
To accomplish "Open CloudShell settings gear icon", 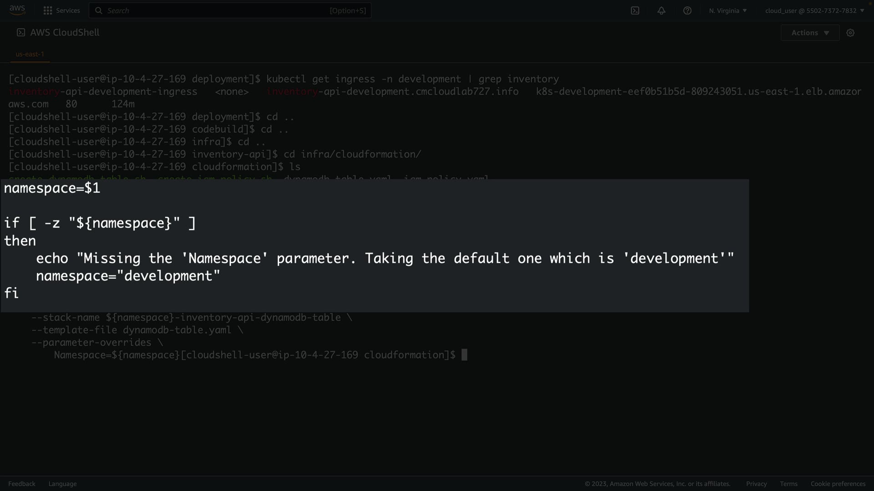I will 850,33.
